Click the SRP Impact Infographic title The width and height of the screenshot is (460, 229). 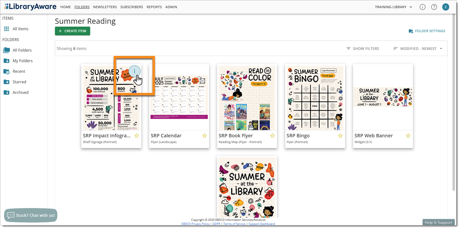[107, 136]
